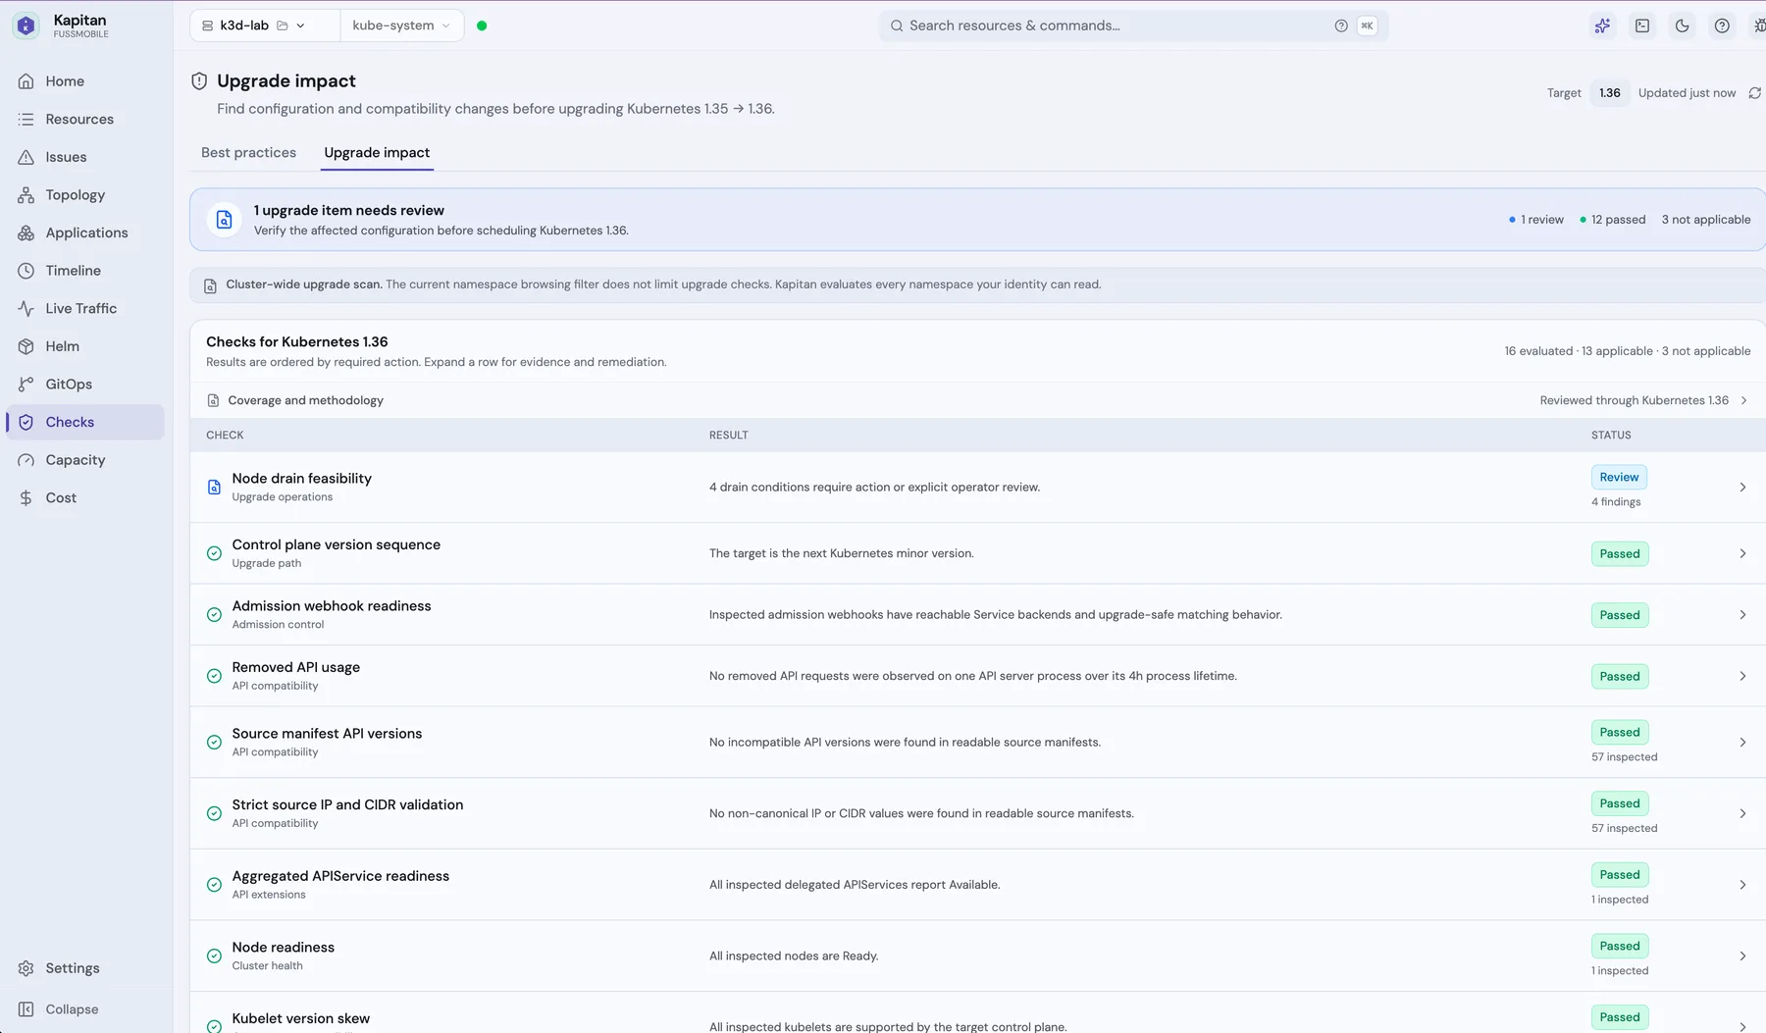Open Applications icon in sidebar
Screen dimensions: 1766x1033
(26, 233)
